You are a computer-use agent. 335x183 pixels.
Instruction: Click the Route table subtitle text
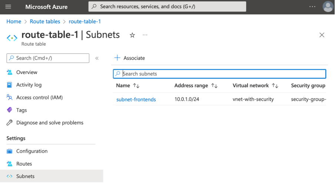(x=34, y=44)
